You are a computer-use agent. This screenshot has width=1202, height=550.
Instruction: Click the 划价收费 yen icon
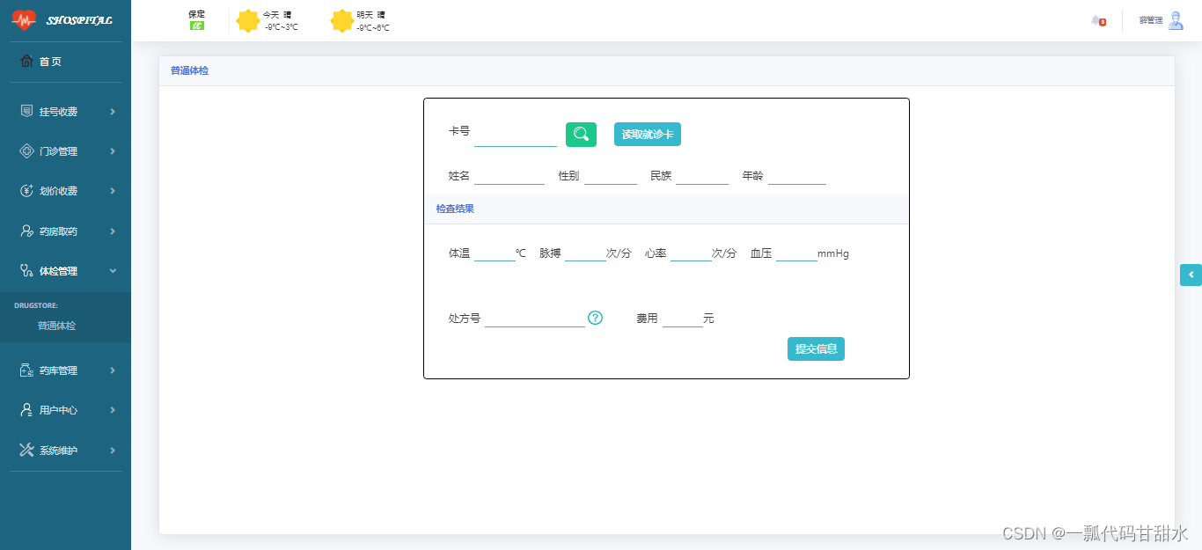coord(26,191)
